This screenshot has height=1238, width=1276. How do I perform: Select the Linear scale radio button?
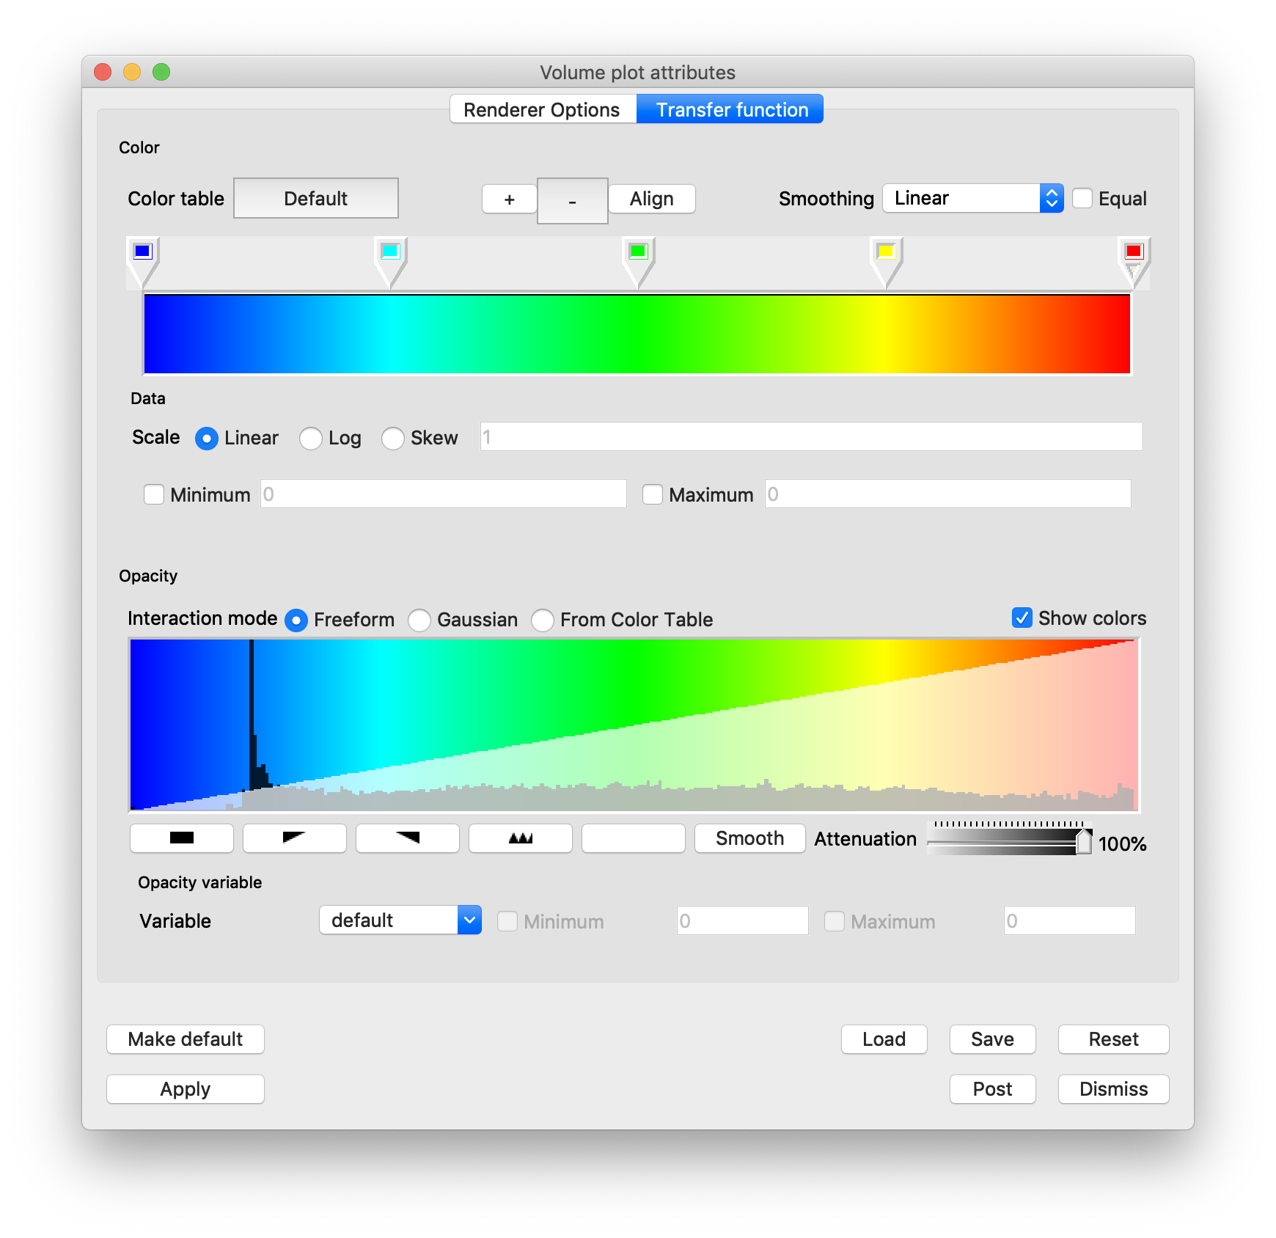point(207,439)
